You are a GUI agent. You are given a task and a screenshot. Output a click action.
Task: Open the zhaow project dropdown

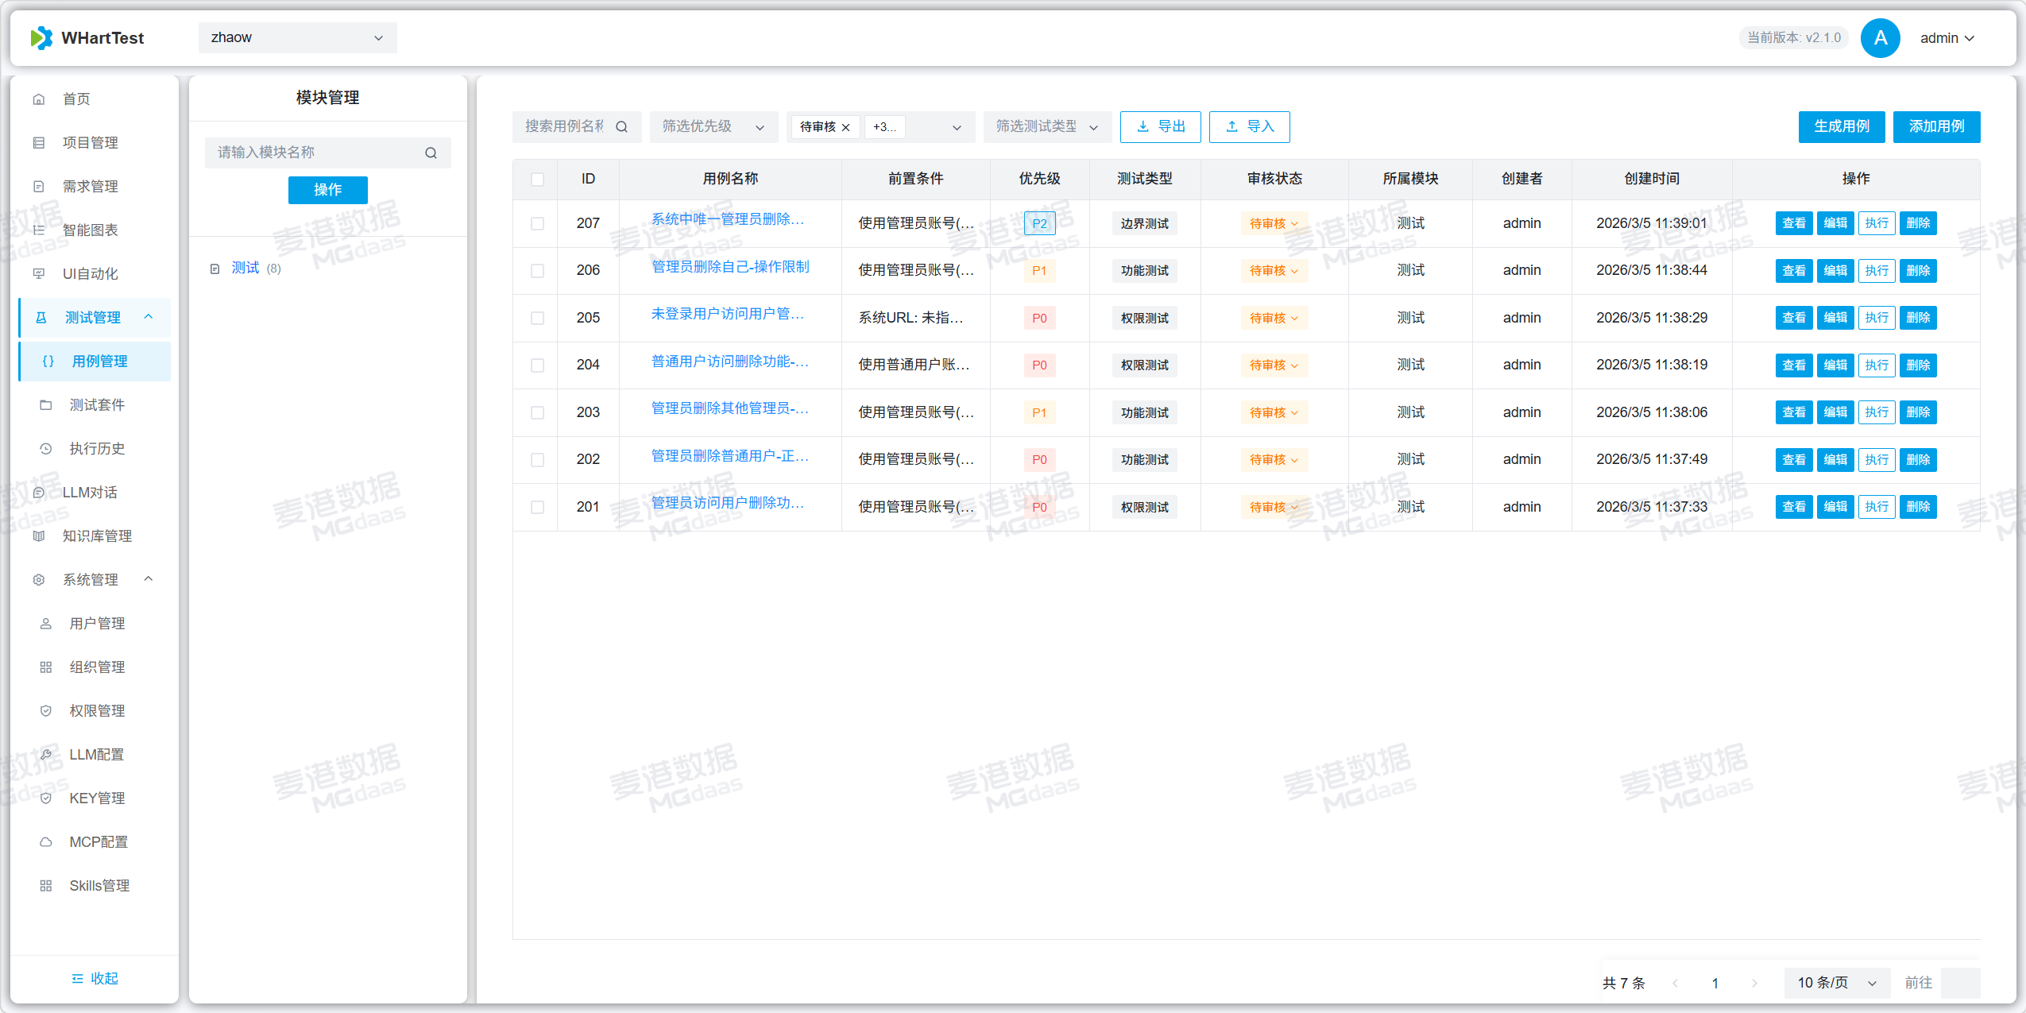tap(297, 37)
